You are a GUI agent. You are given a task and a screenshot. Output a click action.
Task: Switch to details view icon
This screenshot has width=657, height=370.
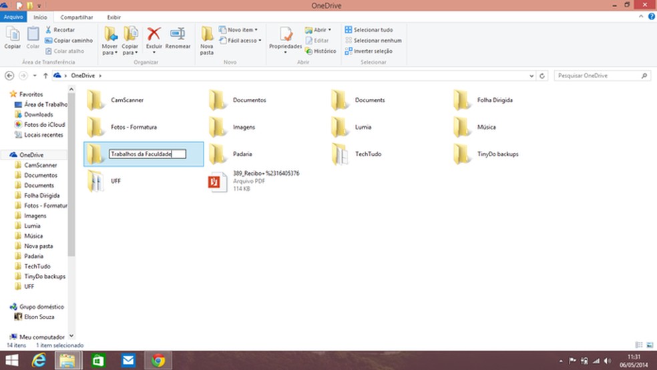click(x=639, y=345)
